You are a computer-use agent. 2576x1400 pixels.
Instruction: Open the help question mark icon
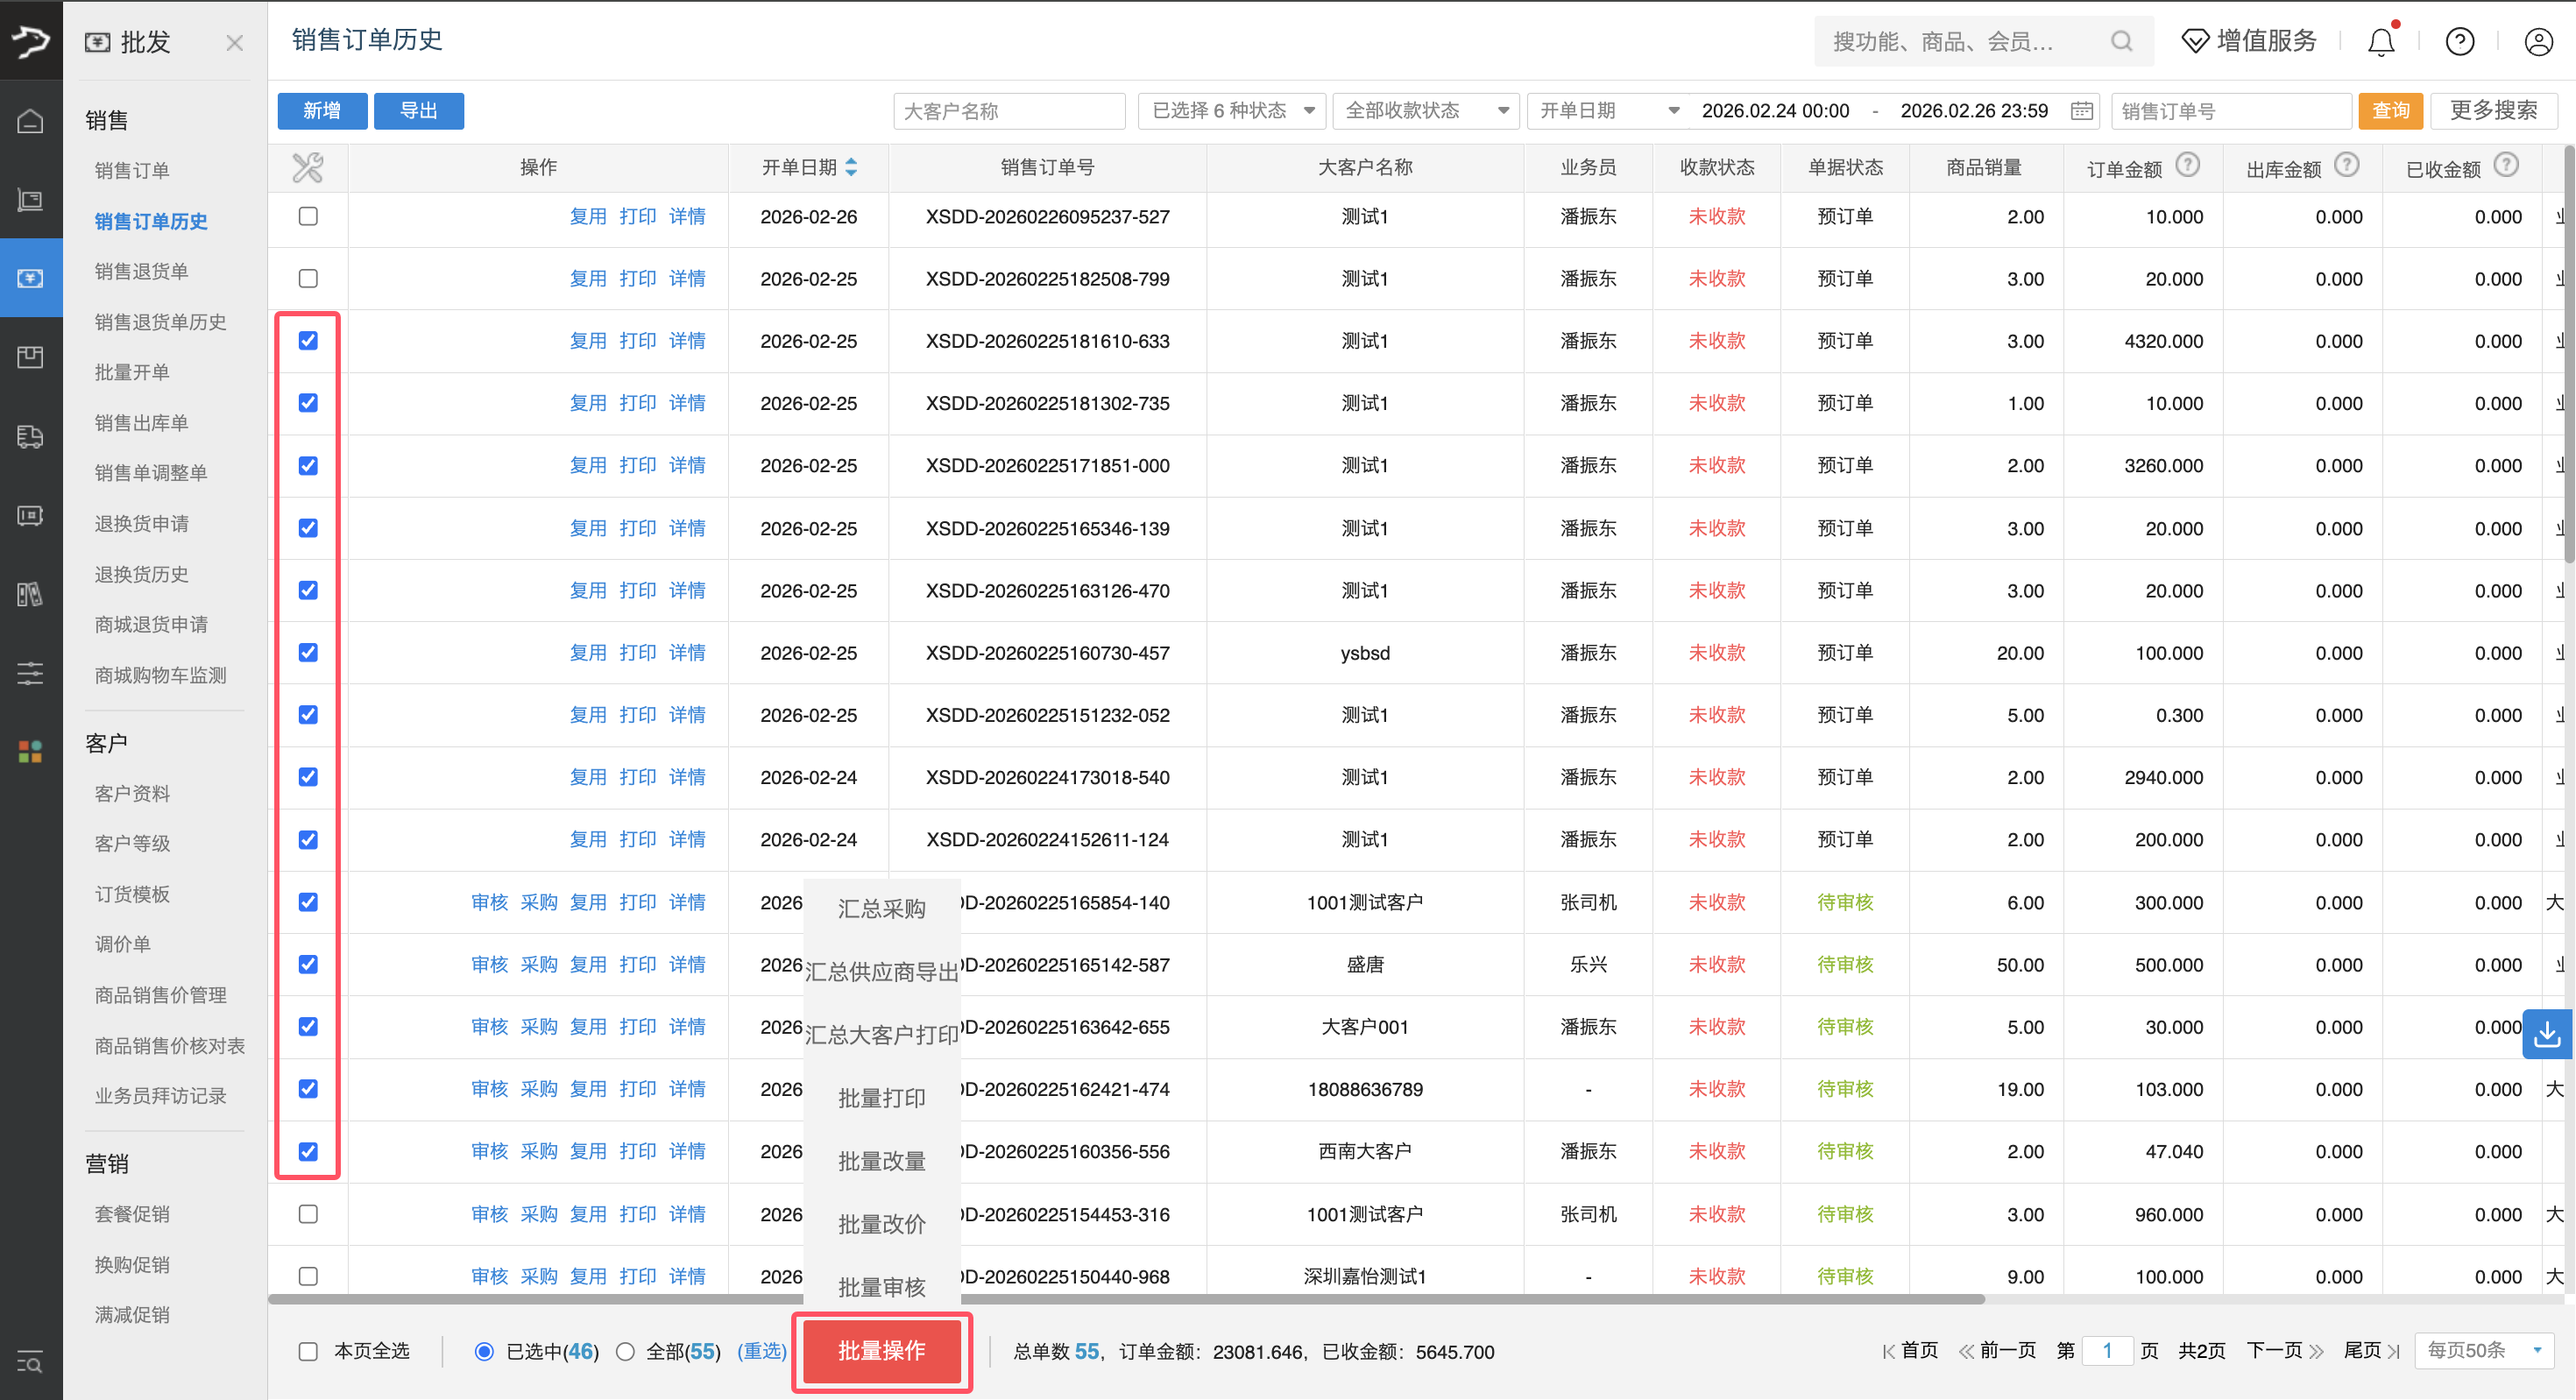pyautogui.click(x=2460, y=41)
